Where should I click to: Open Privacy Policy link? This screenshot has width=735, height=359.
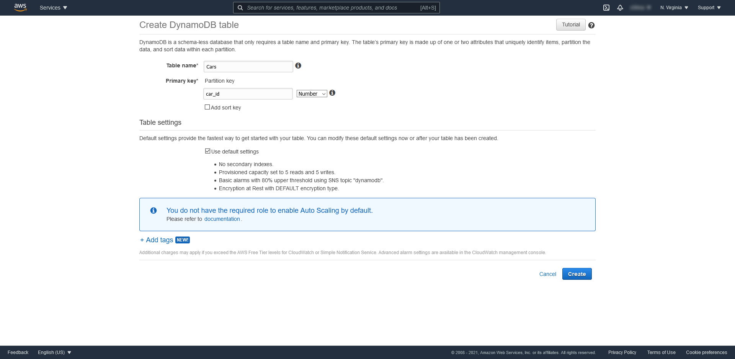tap(622, 352)
